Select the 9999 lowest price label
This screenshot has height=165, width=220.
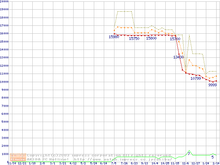(x=212, y=85)
